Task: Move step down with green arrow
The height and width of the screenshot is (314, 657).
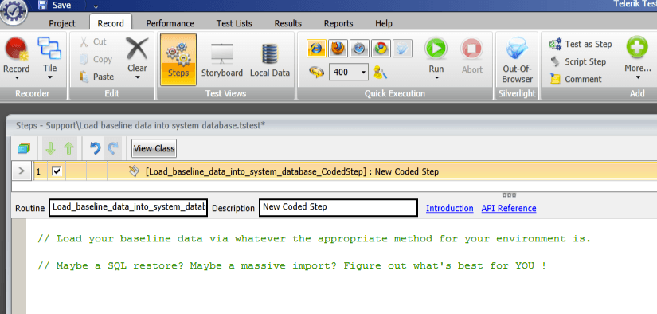Action: 50,148
